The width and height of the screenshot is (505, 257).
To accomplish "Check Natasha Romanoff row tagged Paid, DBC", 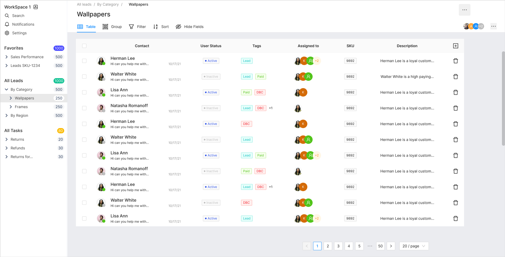I will click(x=84, y=171).
